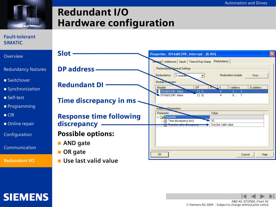Open the Overview section in sidebar
276x207 pixels.
(x=13, y=56)
